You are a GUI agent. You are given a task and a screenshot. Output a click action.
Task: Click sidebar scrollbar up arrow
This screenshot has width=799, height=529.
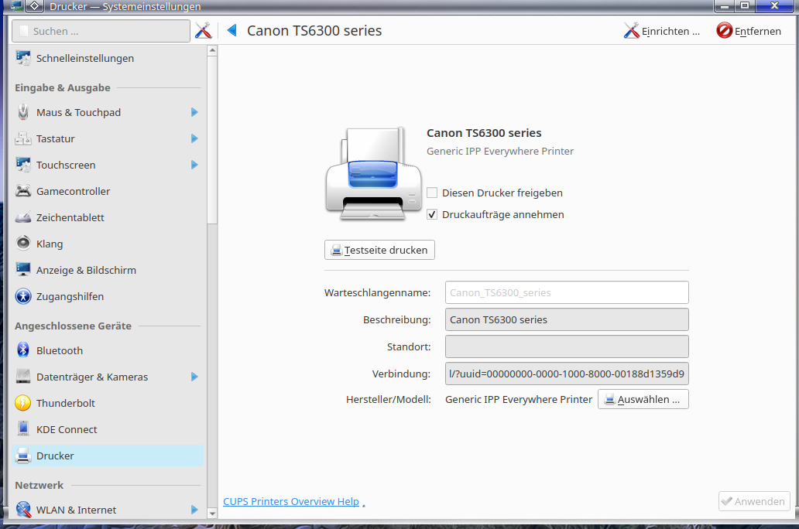(x=212, y=50)
